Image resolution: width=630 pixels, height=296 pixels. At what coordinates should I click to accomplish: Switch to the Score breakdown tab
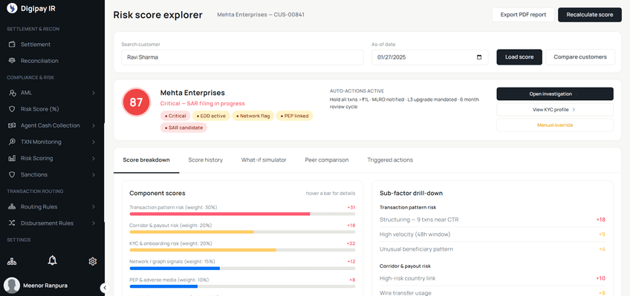point(146,160)
